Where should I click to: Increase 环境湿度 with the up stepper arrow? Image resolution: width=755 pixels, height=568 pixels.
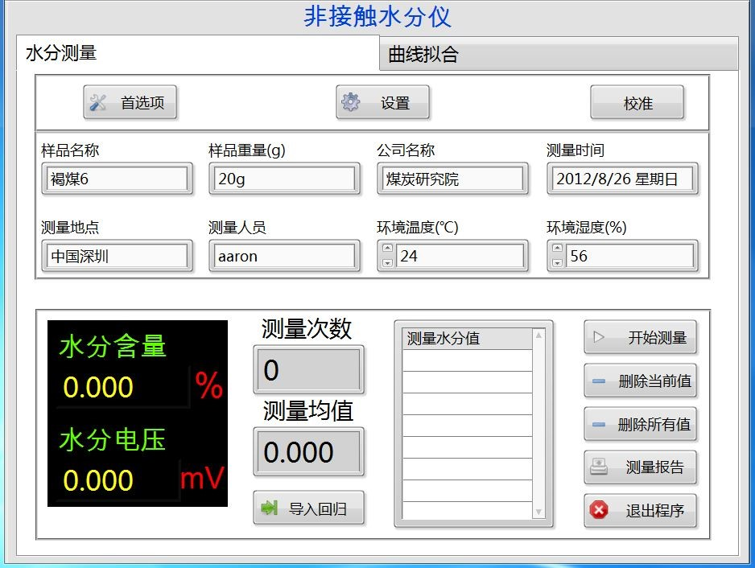(x=556, y=249)
